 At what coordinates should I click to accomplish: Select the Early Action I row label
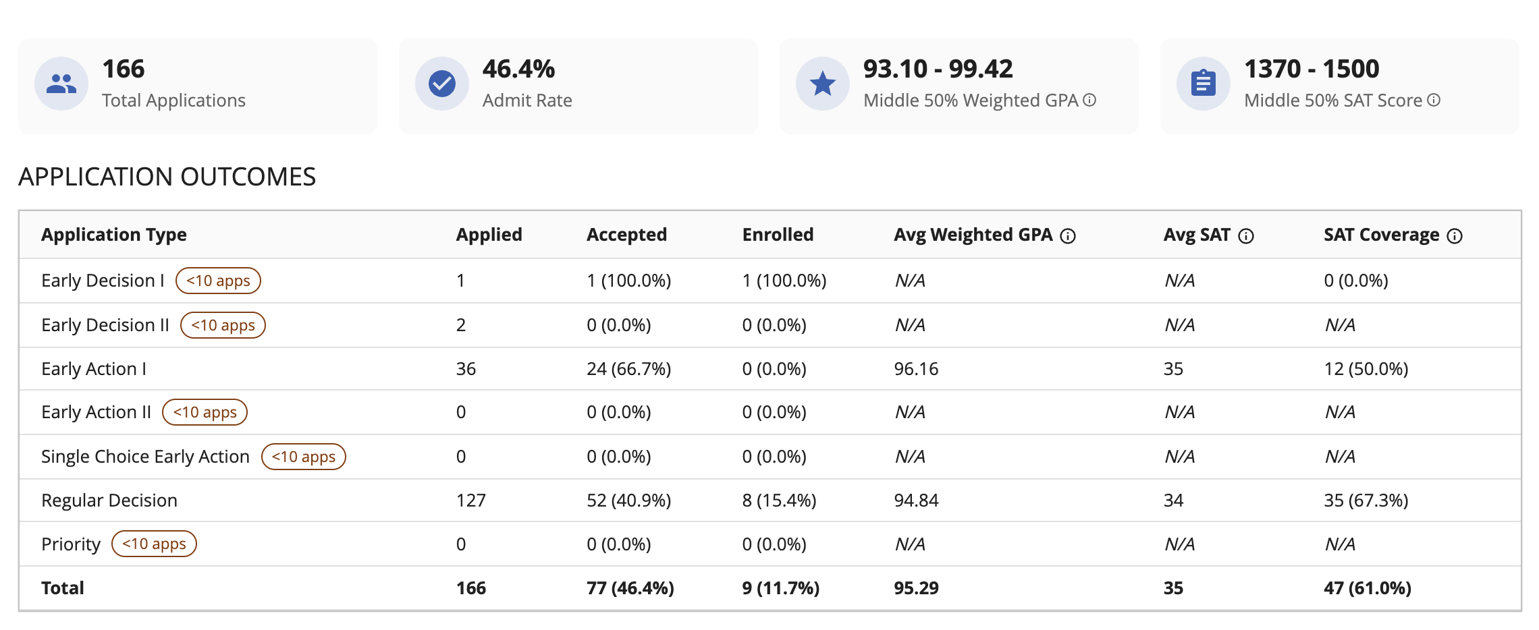coord(94,369)
